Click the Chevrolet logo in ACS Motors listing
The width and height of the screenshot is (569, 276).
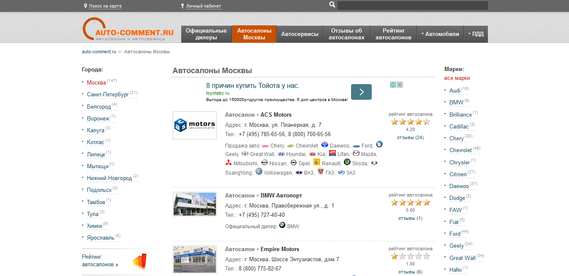290,146
